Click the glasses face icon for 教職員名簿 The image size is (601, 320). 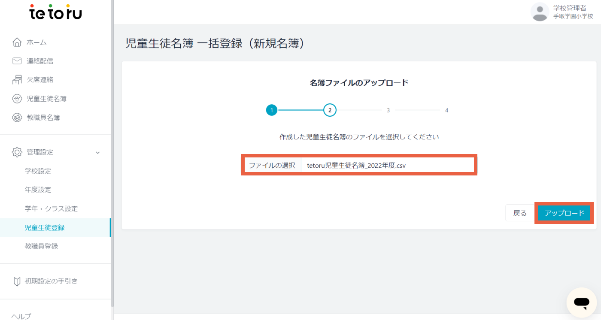[x=17, y=118]
